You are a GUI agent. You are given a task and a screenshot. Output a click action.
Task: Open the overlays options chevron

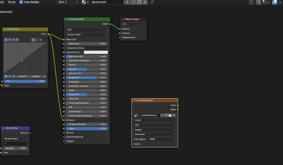pyautogui.click(x=280, y=2)
